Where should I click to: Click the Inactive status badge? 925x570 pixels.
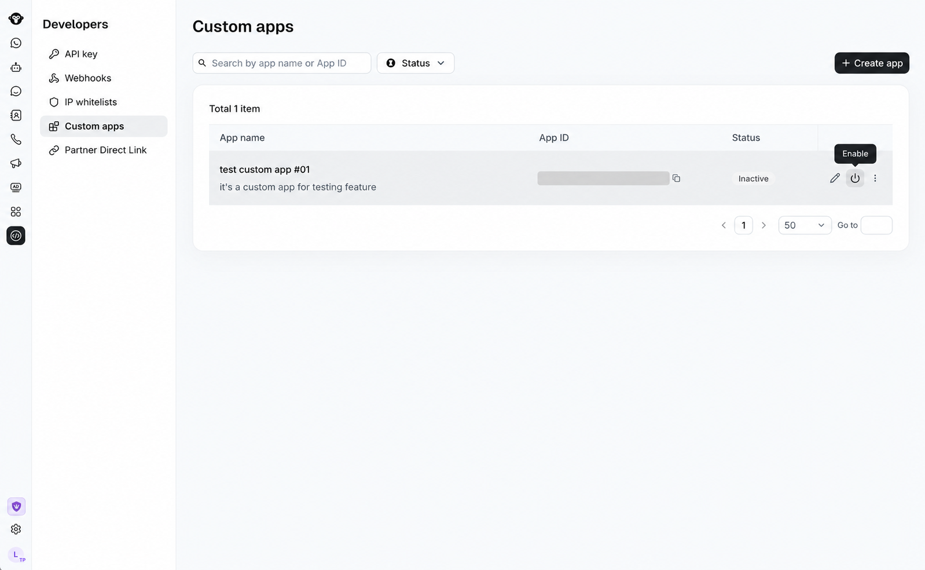(753, 178)
